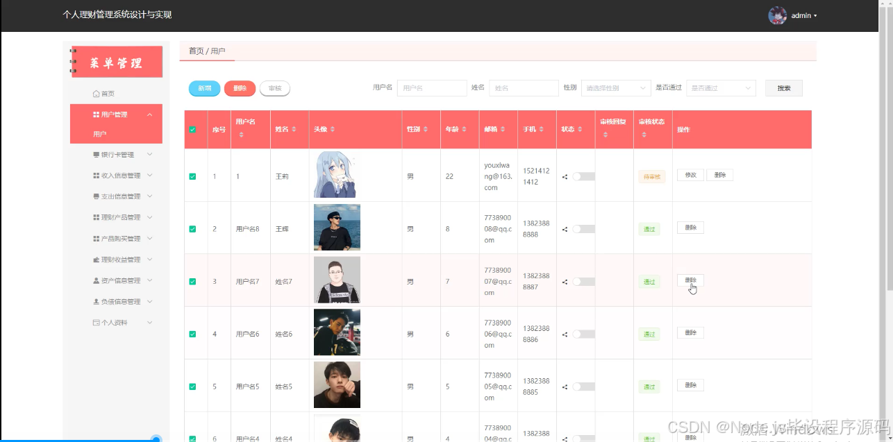The image size is (893, 442).
Task: Focus the 用户名 search input field
Action: point(432,88)
